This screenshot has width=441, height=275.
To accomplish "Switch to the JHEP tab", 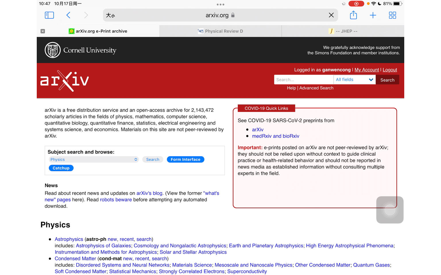I will pyautogui.click(x=343, y=31).
